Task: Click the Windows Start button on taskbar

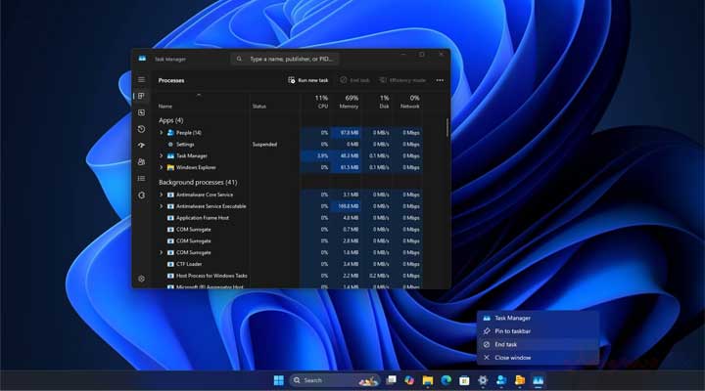Action: 279,380
